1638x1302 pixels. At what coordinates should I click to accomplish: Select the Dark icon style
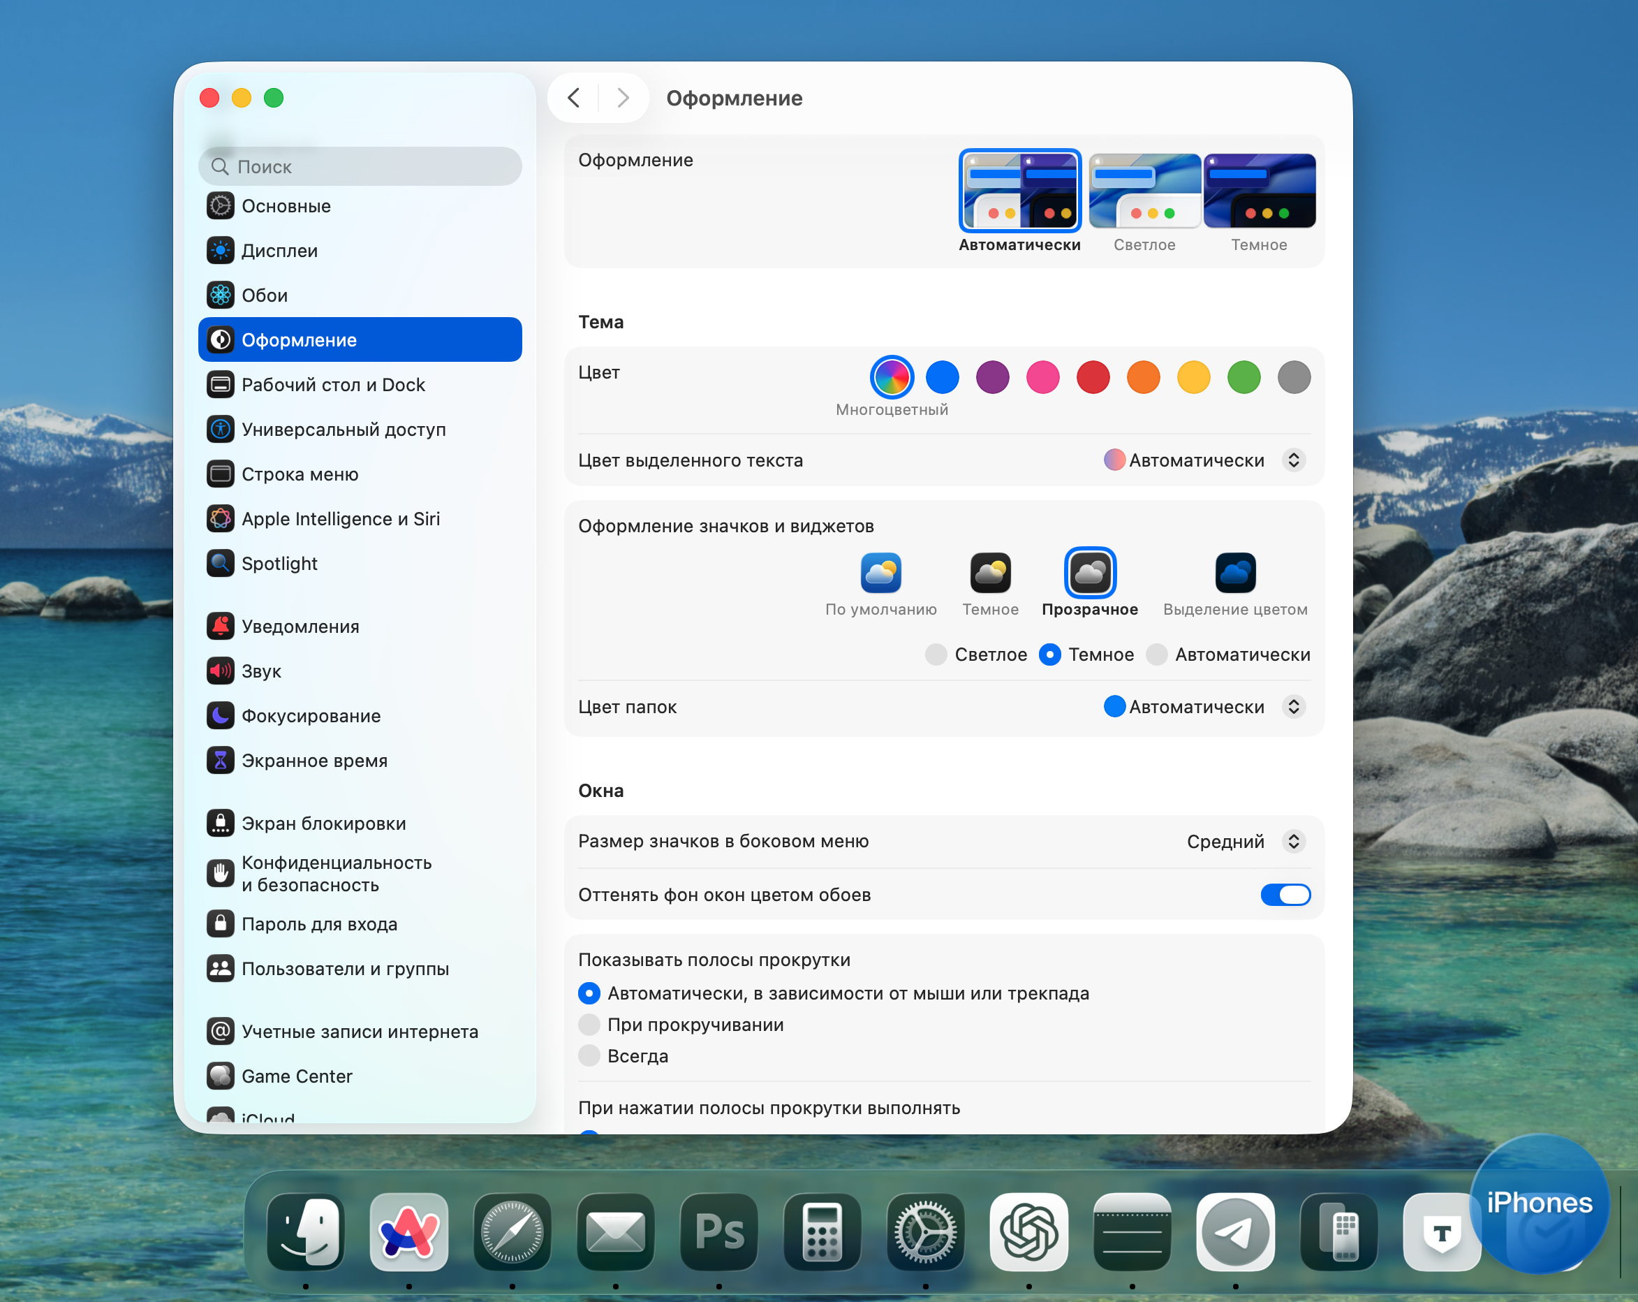[990, 573]
